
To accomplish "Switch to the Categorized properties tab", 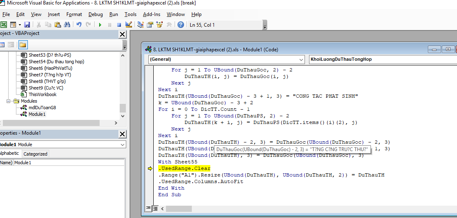I will (35, 154).
